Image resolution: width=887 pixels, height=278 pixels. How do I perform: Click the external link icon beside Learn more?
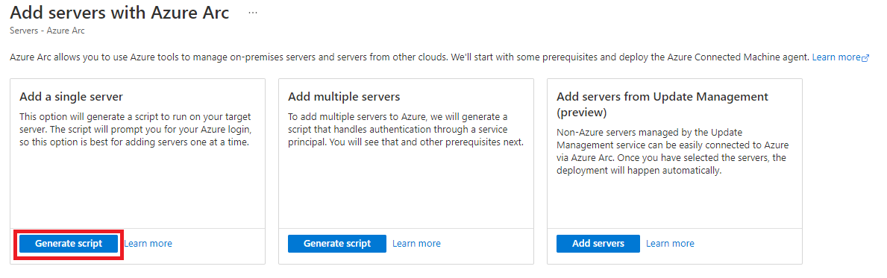(865, 58)
